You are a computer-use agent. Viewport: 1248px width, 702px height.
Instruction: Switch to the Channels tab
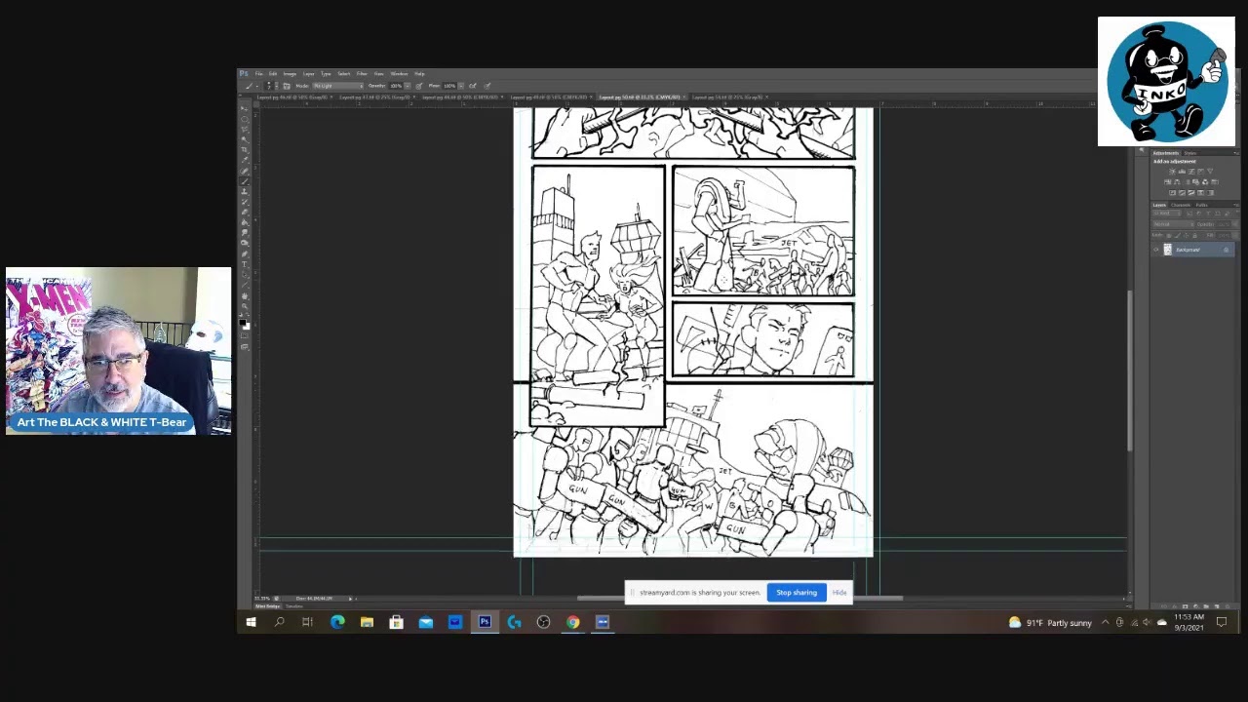click(x=1182, y=205)
